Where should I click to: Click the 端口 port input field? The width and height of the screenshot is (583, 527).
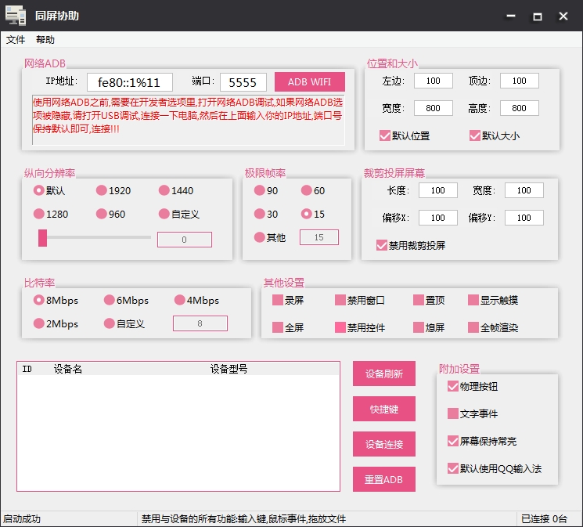(x=243, y=82)
